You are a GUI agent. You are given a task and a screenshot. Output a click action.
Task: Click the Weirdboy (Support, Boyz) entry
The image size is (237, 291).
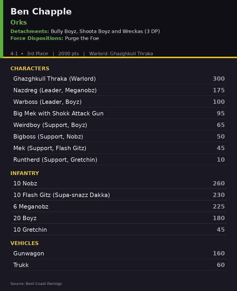click(x=119, y=125)
